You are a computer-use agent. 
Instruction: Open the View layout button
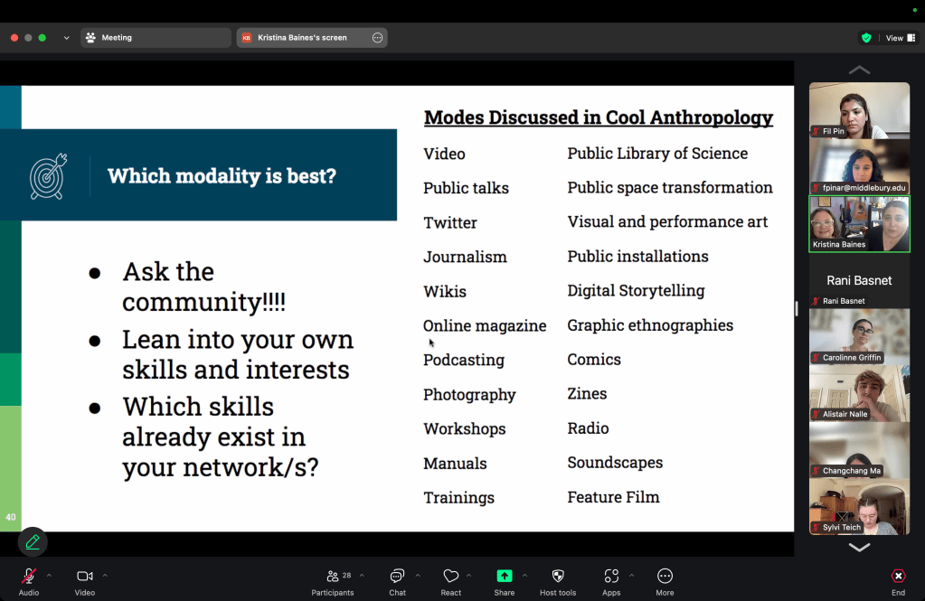pos(900,38)
